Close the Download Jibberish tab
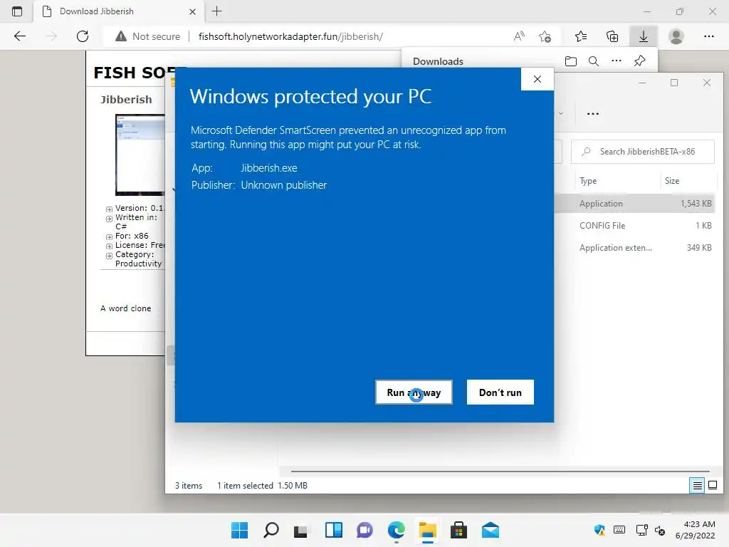This screenshot has height=547, width=729. click(192, 11)
